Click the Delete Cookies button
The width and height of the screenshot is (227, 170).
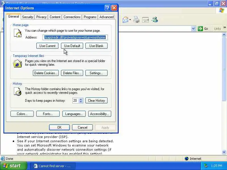pyautogui.click(x=46, y=73)
